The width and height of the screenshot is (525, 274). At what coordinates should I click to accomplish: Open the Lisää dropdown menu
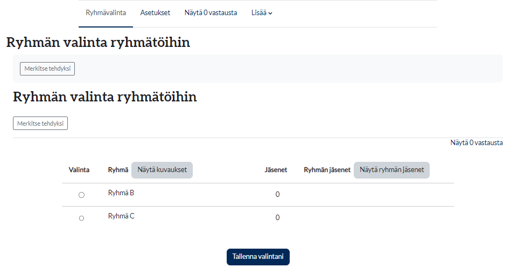262,13
